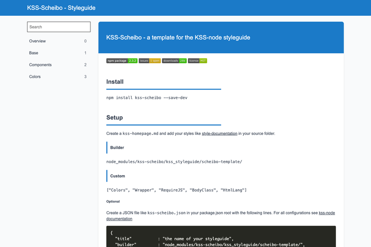Focus the Search input field
The height and width of the screenshot is (247, 371).
point(59,27)
